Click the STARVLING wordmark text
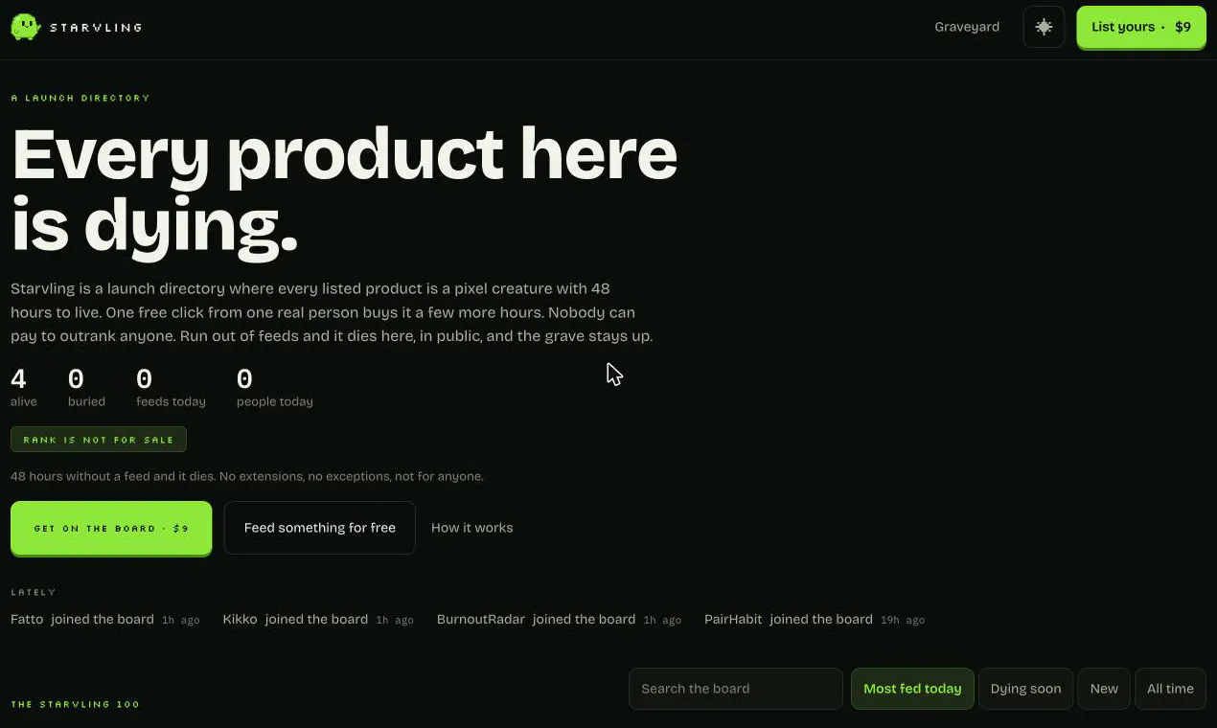The height and width of the screenshot is (728, 1217). [x=96, y=28]
